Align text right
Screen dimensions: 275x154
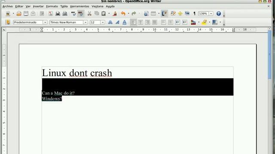[x=147, y=22]
